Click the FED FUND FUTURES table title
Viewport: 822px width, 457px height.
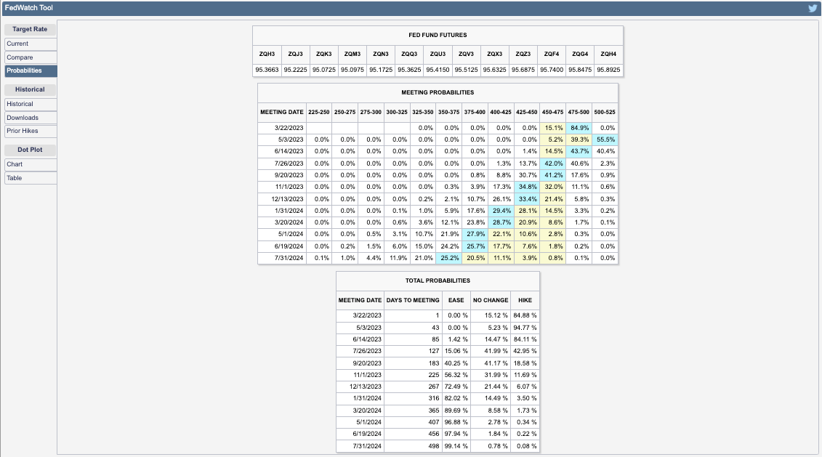[x=438, y=35]
